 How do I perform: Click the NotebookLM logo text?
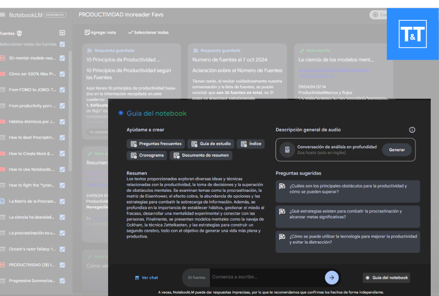click(x=25, y=15)
